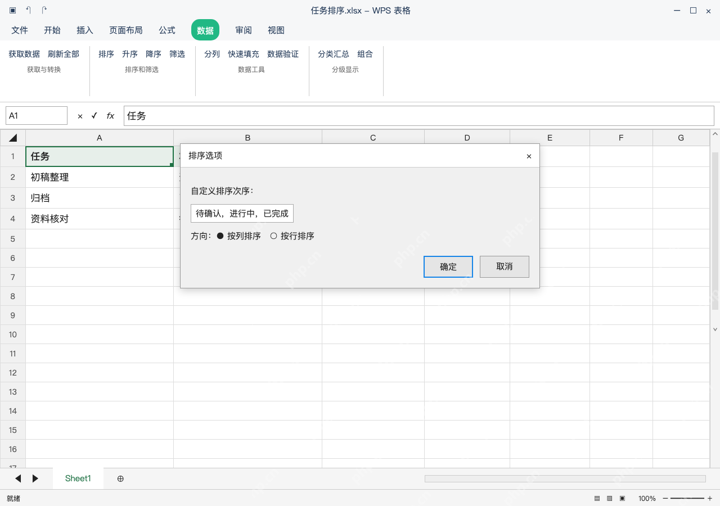Switch to the third view mode icon in status bar

click(622, 499)
